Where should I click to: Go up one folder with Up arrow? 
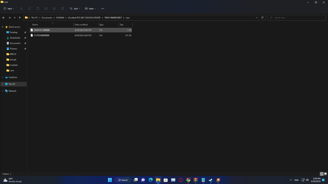pyautogui.click(x=20, y=18)
